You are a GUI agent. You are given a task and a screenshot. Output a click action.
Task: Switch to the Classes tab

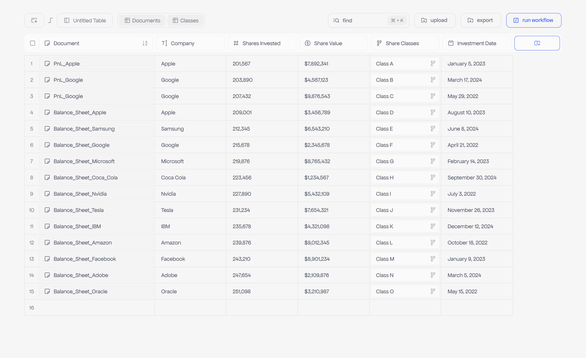click(186, 20)
